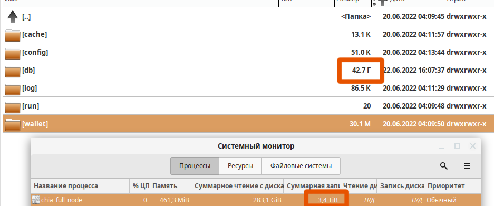Open the search magnifier in System Monitor
The height and width of the screenshot is (206, 494).
[443, 166]
